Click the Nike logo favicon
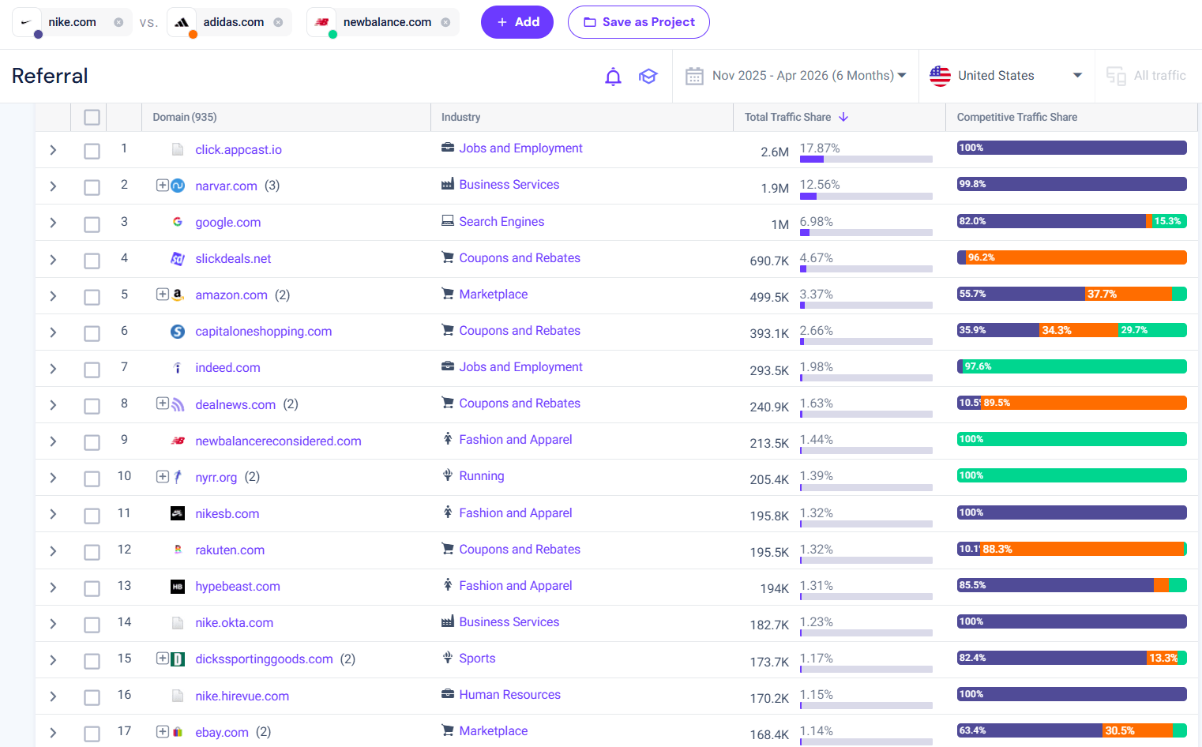Viewport: 1202px width, 747px height. [26, 22]
